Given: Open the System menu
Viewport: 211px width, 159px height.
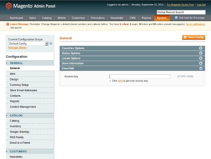Looking at the screenshot, I should point(162,18).
